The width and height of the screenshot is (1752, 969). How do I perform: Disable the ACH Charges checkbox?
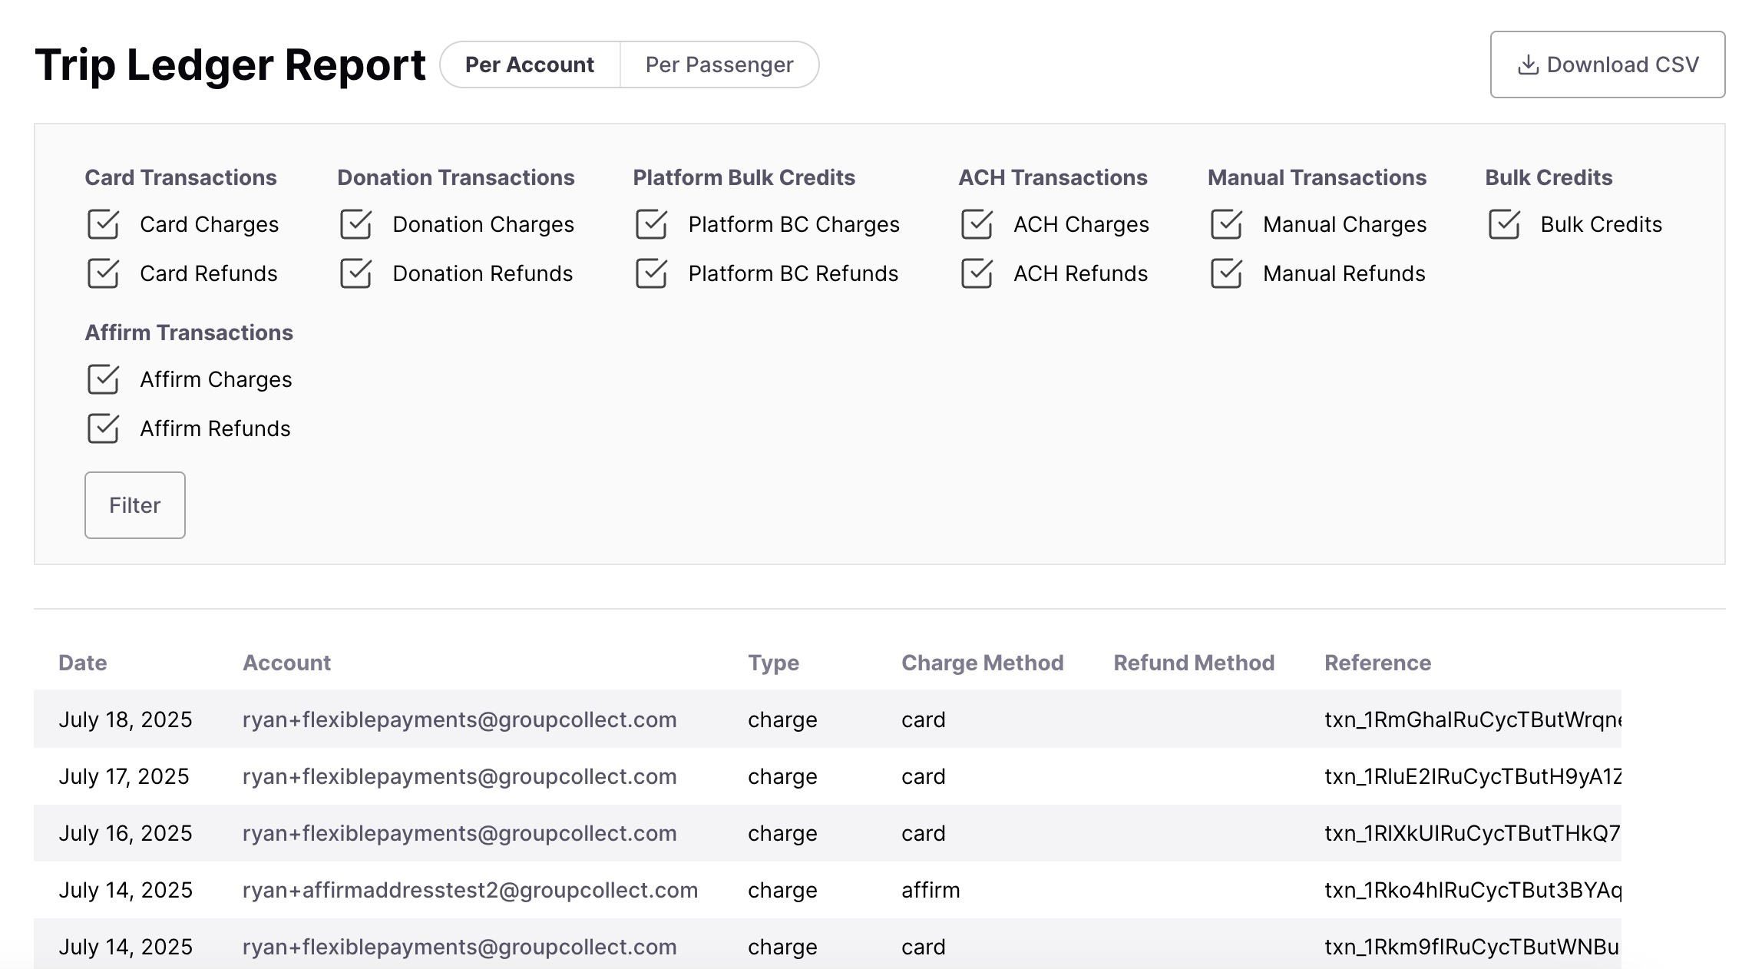977,224
